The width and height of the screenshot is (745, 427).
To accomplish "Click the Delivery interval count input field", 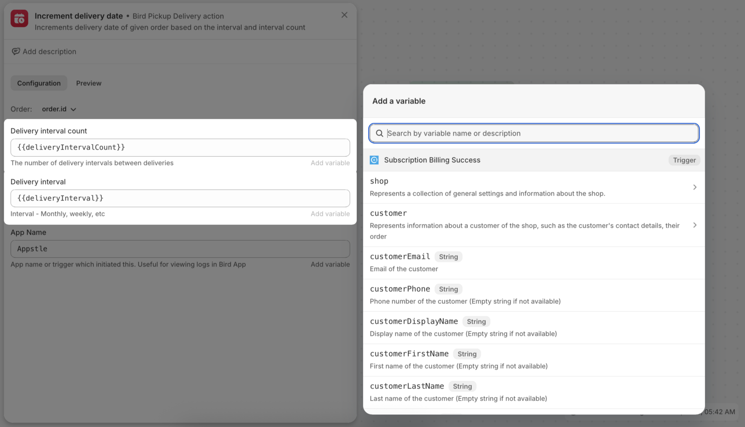I will click(180, 147).
